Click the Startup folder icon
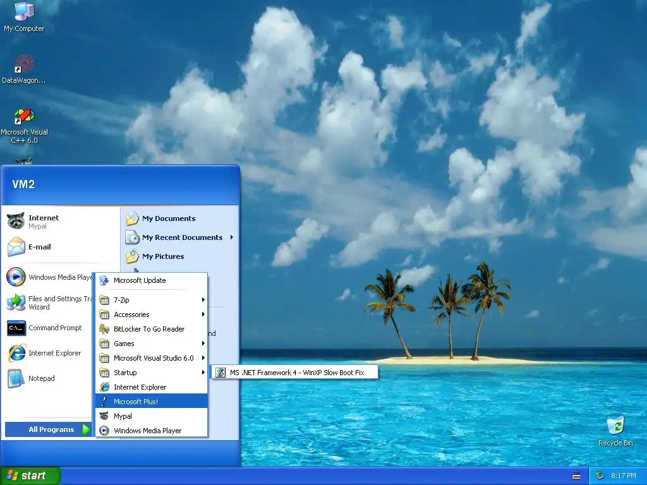This screenshot has height=485, width=647. click(x=104, y=373)
